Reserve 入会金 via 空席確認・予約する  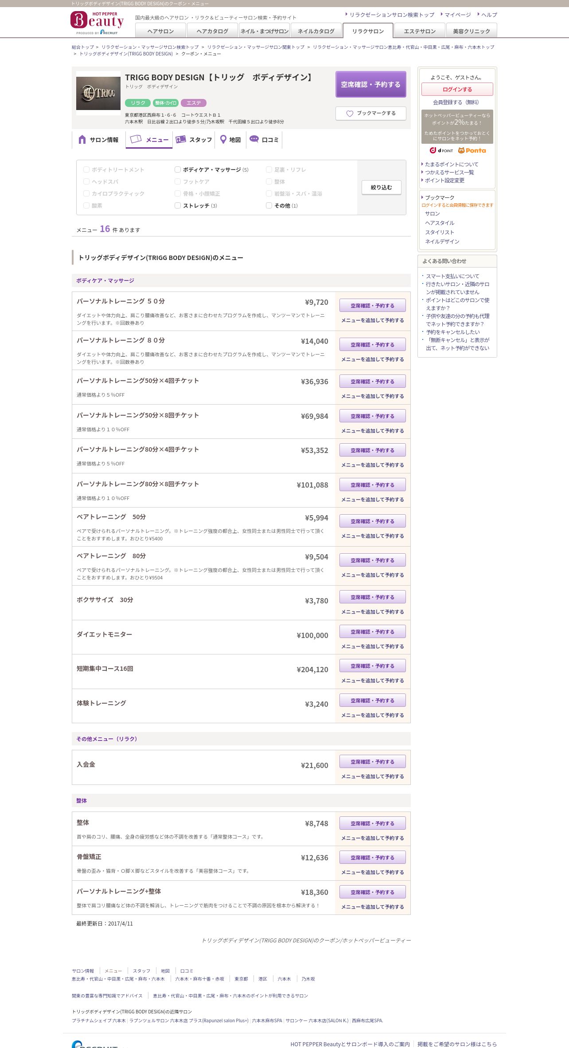372,761
